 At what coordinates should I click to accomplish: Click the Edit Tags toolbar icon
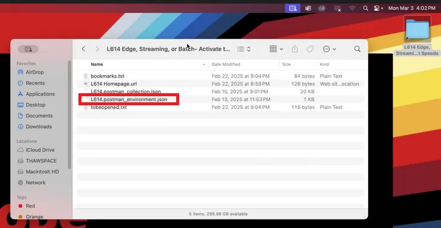pos(310,49)
